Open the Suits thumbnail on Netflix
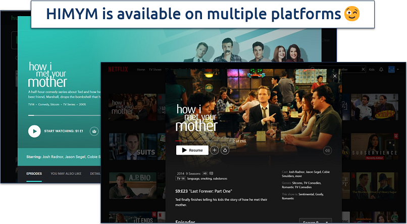Viewport: 407px width, 224px height. click(x=133, y=146)
